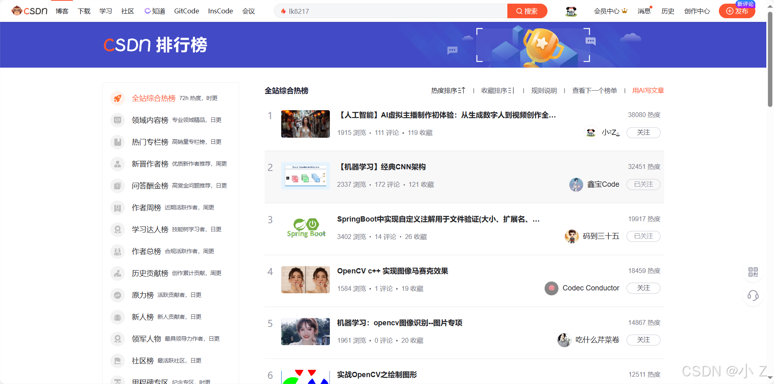Click the CSDN logo in the top bar
Viewport: 774px width, 384px height.
(28, 11)
